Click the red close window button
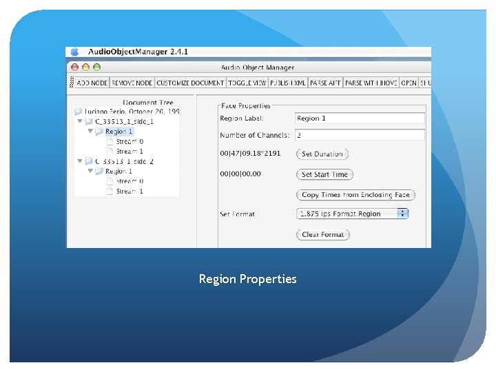The height and width of the screenshot is (372, 496). click(74, 68)
